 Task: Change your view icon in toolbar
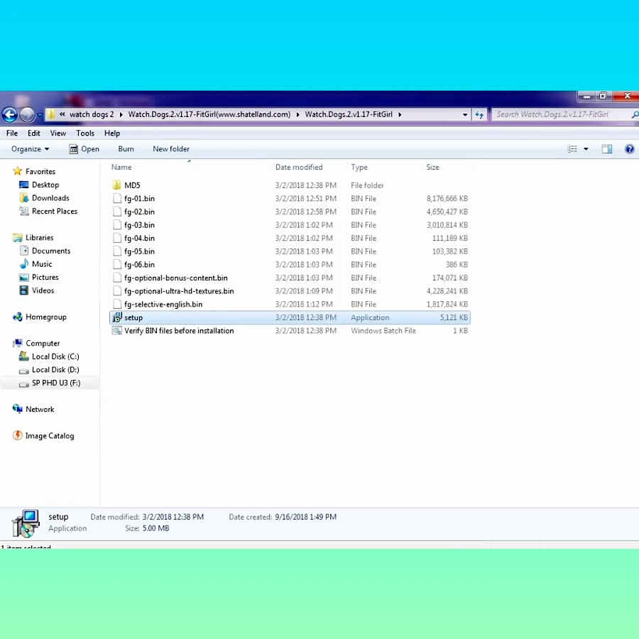(572, 149)
